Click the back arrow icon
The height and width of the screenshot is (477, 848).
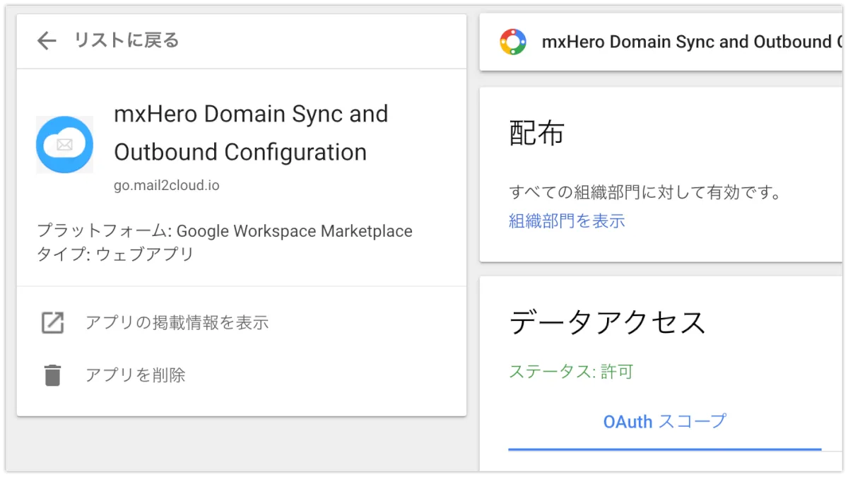click(x=47, y=41)
